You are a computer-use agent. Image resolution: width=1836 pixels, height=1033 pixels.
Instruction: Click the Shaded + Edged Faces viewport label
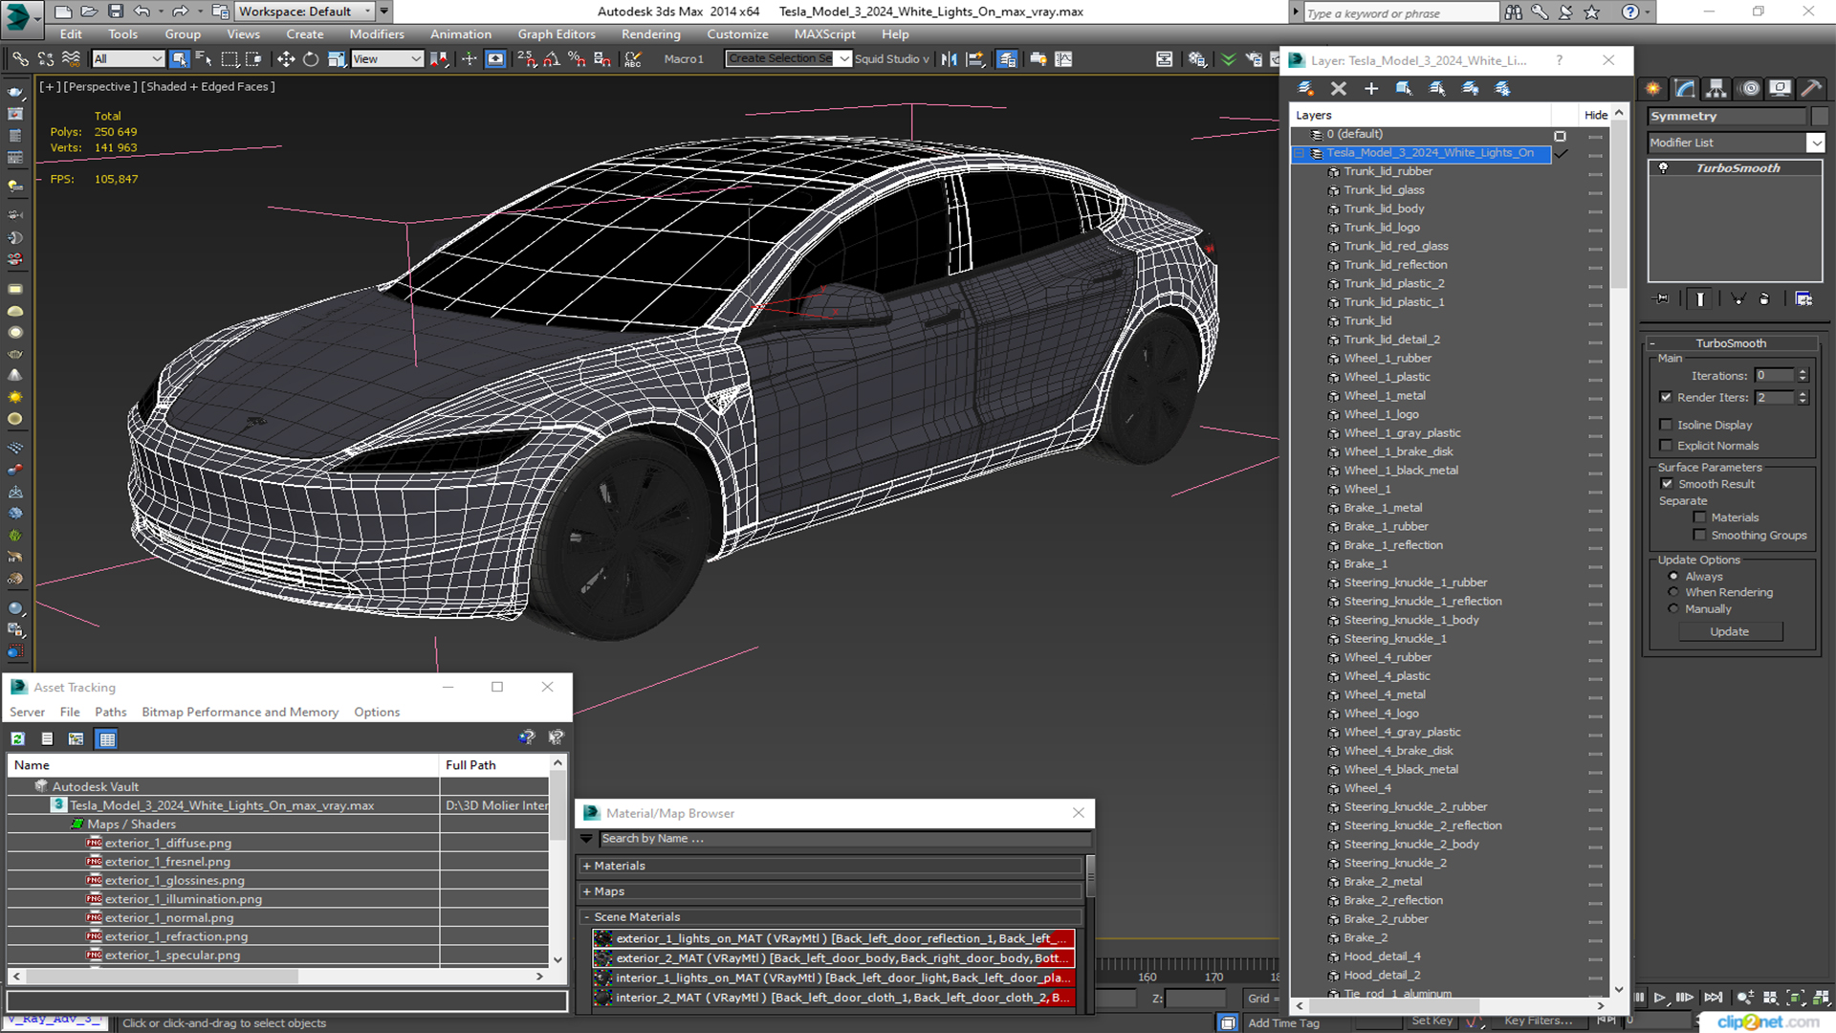208,87
